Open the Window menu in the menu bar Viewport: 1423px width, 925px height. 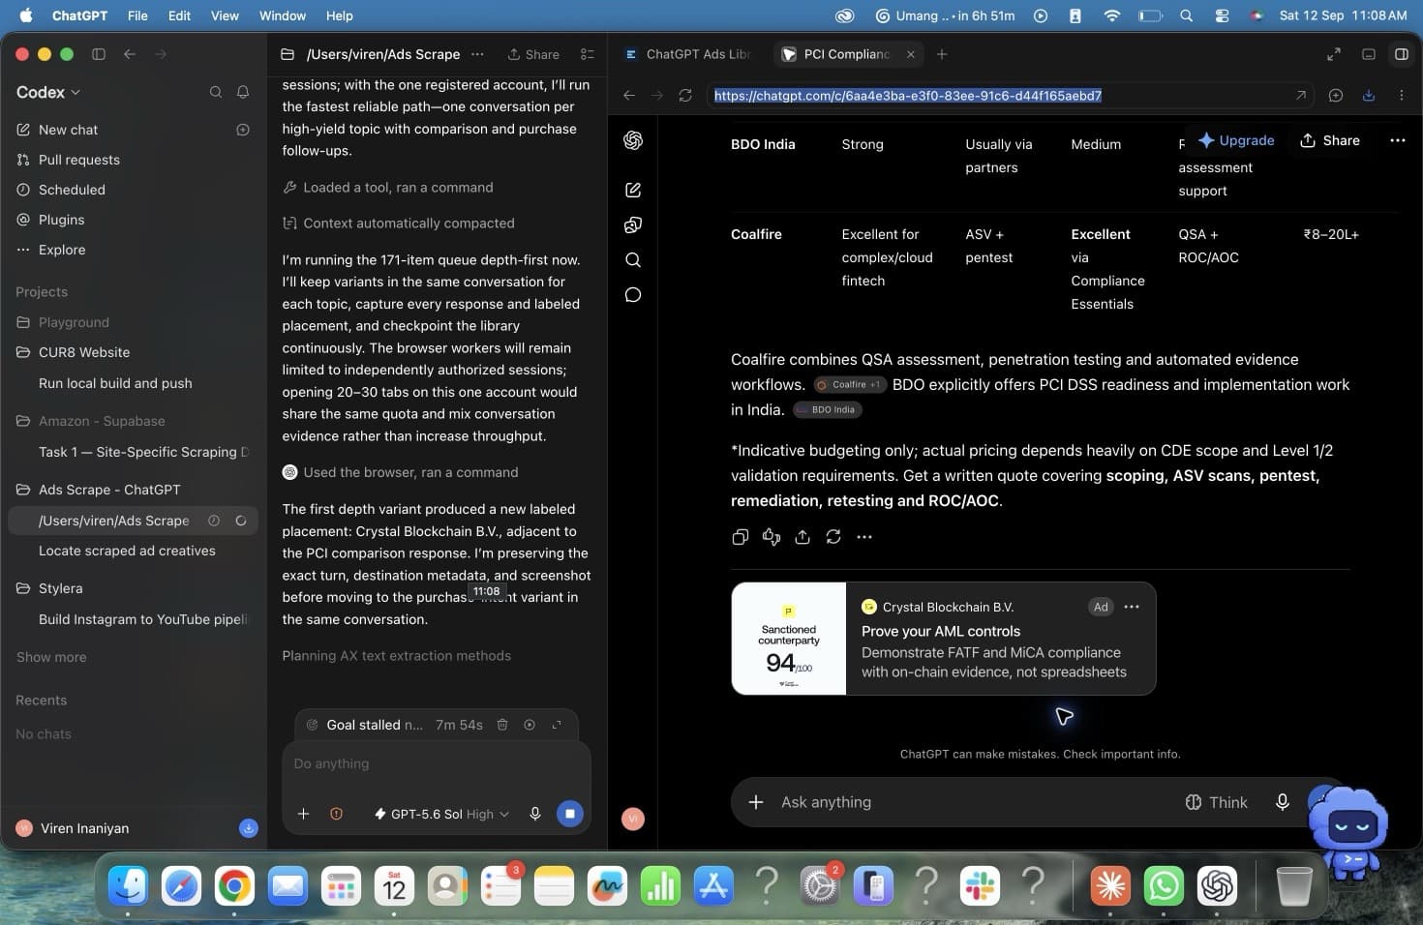tap(283, 15)
